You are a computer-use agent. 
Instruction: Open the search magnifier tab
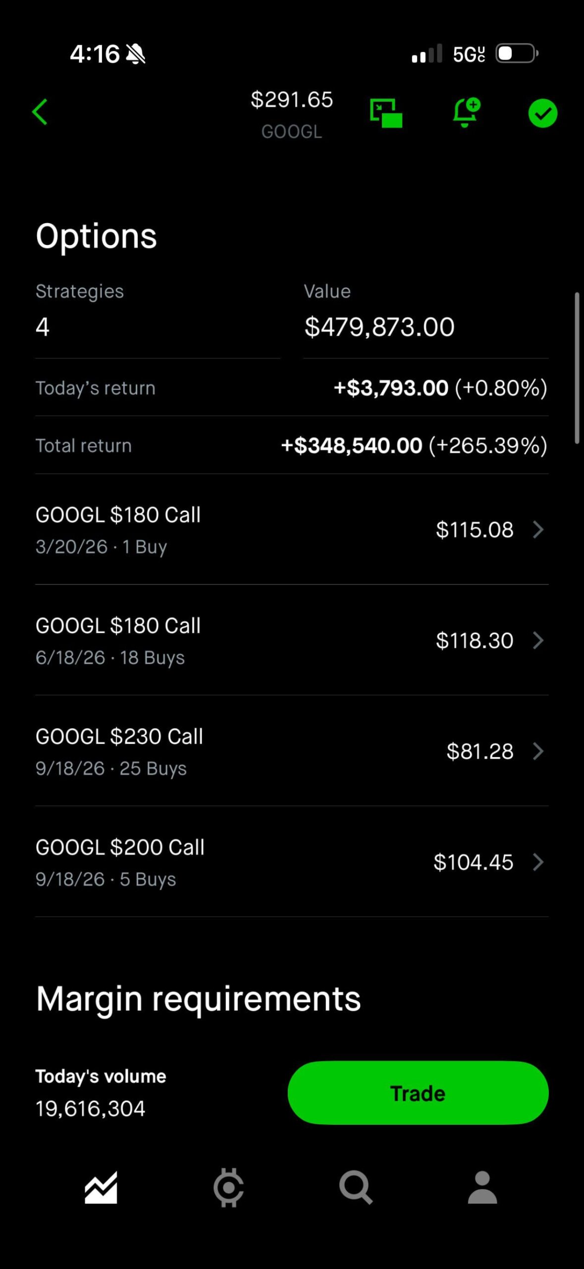355,1188
